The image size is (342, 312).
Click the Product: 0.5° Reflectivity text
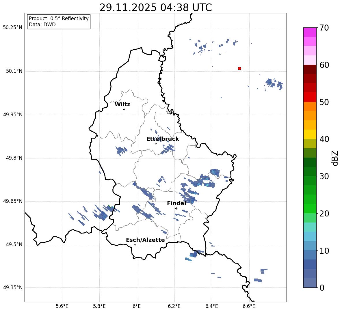59,18
